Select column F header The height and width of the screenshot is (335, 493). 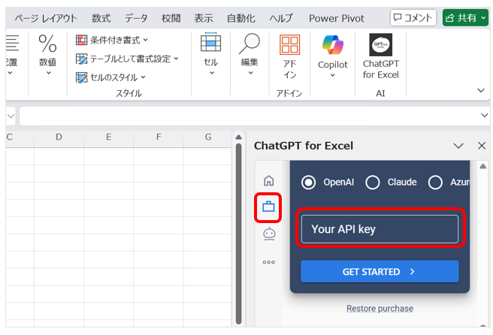click(x=159, y=137)
